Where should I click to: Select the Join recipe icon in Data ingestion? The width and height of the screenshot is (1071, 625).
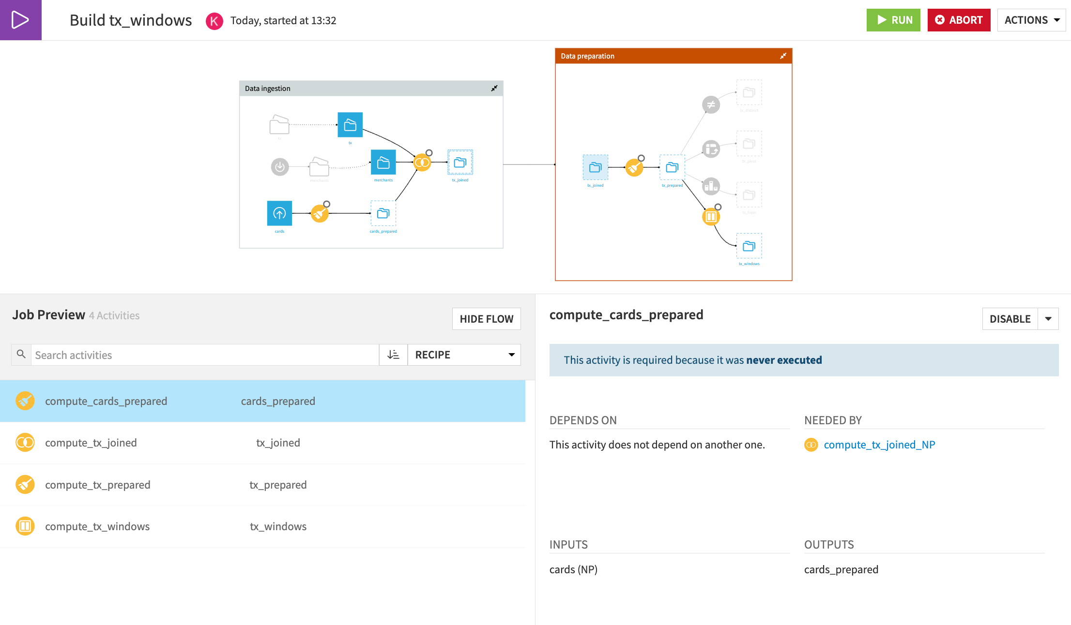422,162
